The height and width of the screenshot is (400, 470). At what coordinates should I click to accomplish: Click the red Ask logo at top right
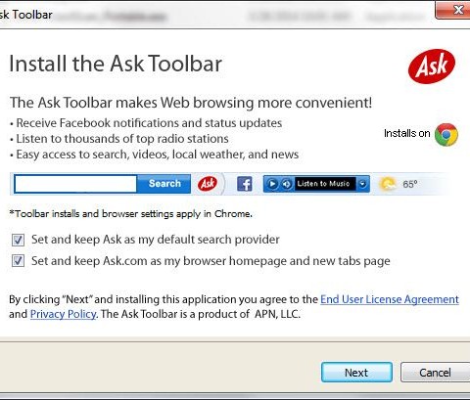432,67
